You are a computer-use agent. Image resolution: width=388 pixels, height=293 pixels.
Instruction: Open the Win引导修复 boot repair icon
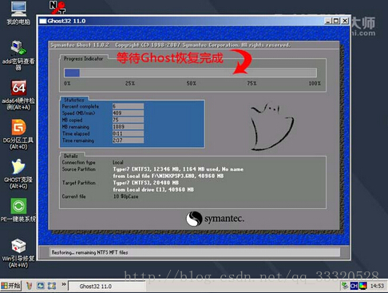pos(18,253)
